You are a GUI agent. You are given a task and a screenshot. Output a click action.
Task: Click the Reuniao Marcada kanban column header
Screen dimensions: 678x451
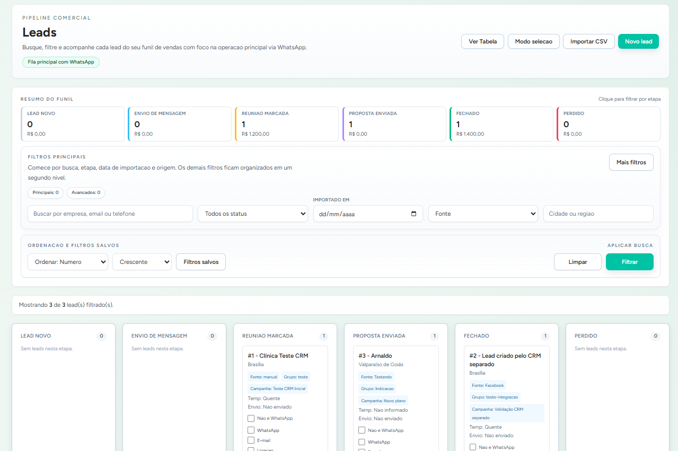tap(268, 336)
